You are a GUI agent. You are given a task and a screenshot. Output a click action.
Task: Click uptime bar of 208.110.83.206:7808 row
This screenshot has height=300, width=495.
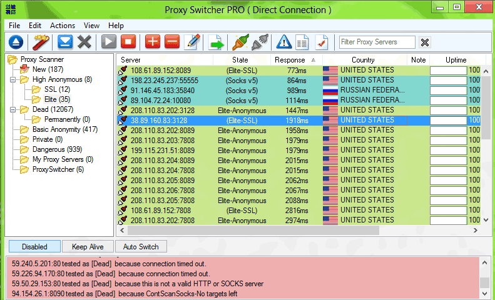point(448,191)
